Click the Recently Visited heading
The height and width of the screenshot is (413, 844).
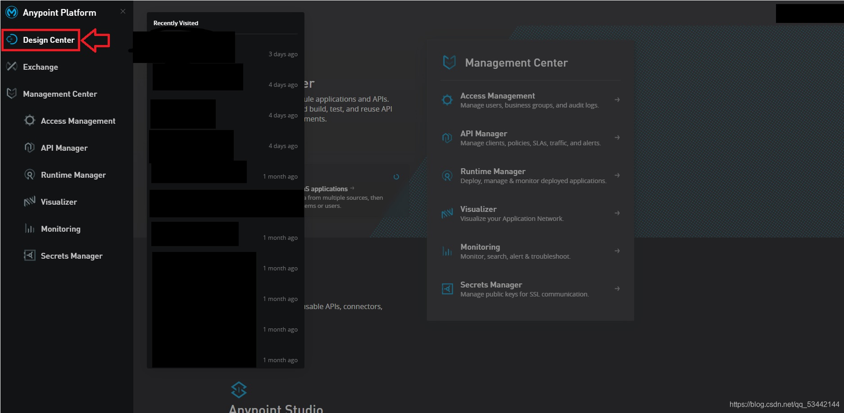coord(176,23)
